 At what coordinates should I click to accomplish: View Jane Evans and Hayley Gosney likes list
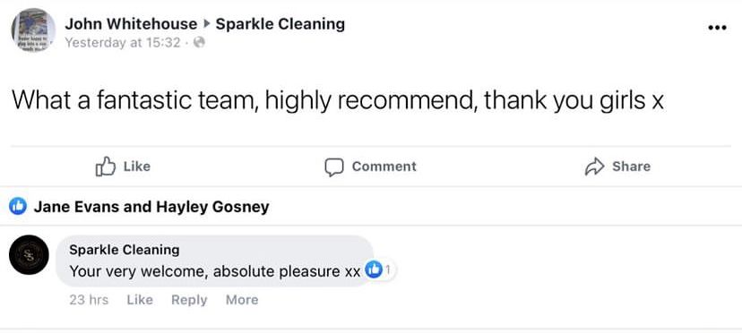[x=151, y=207]
